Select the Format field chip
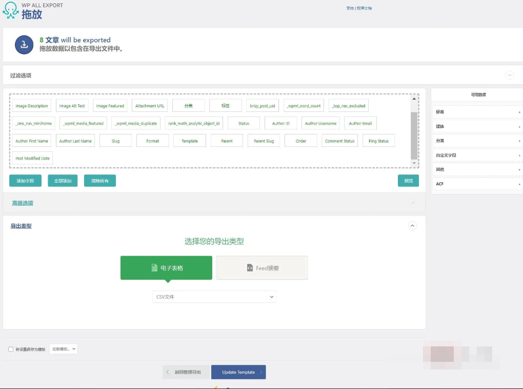This screenshot has width=523, height=389. (153, 141)
